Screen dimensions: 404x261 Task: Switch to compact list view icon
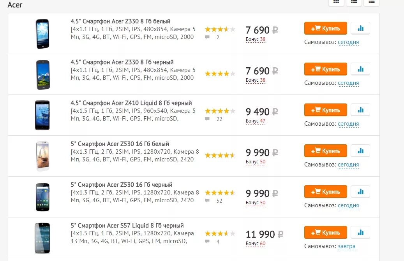click(371, 2)
